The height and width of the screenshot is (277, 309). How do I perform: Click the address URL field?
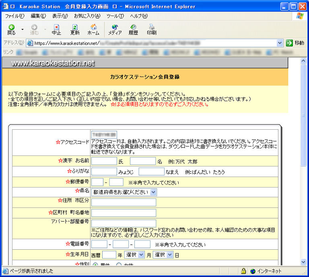tap(155, 43)
